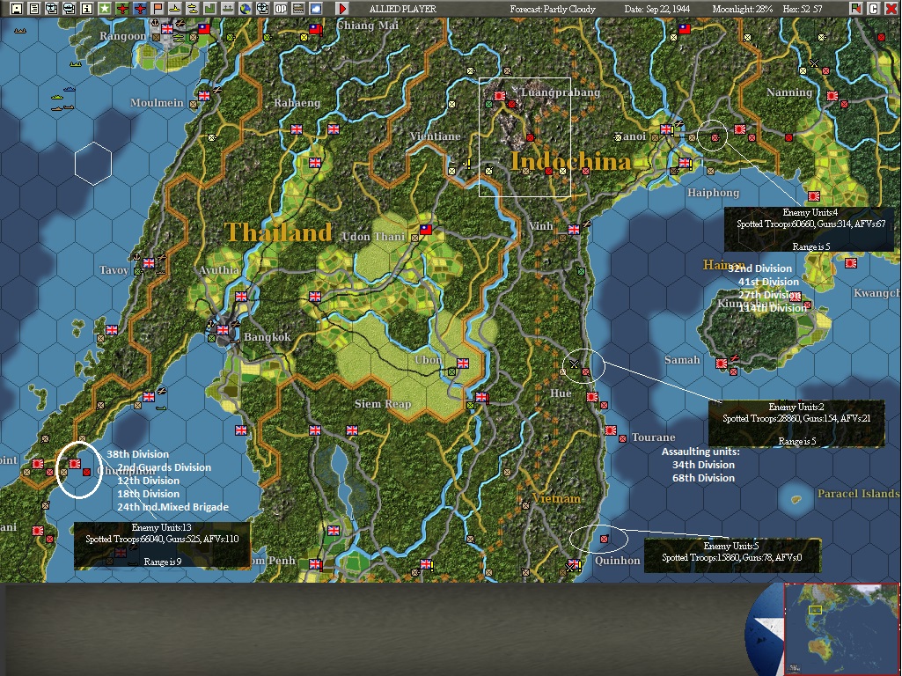Open the document list report icon
Screen dimensions: 902x676
tap(34, 9)
